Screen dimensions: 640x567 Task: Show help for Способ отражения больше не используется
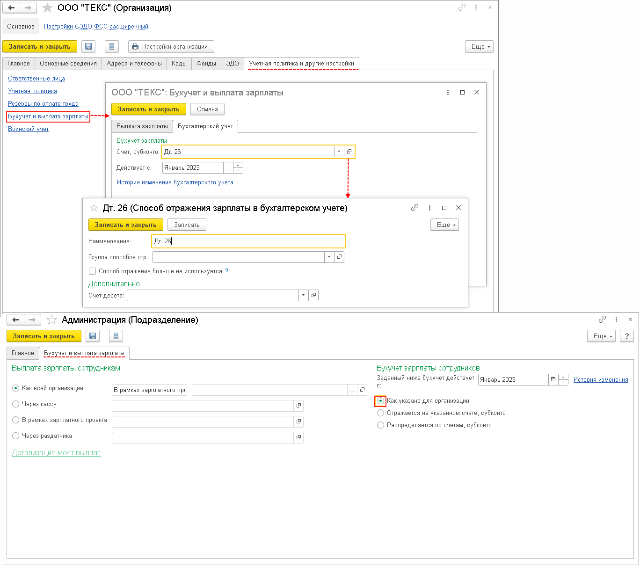(x=227, y=271)
